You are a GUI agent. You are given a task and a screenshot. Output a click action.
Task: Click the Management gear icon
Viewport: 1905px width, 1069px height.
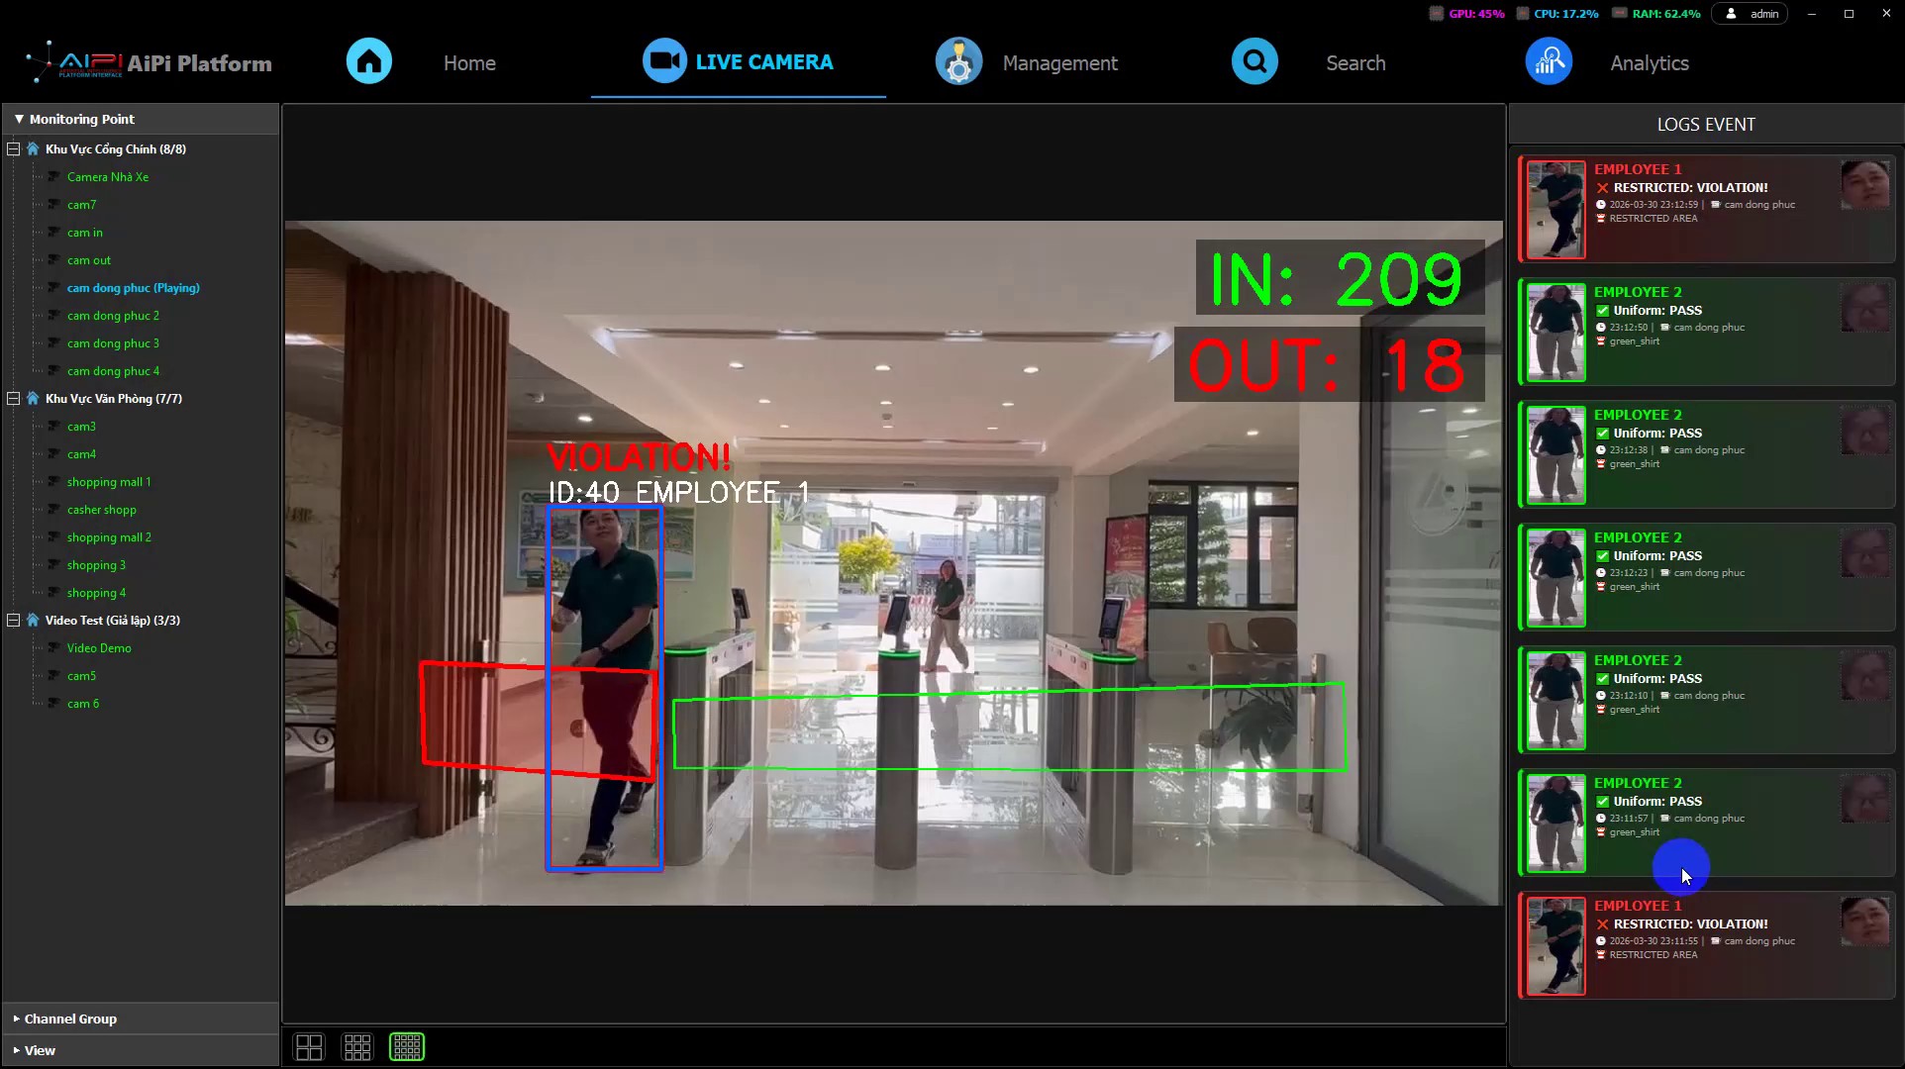[x=958, y=61]
